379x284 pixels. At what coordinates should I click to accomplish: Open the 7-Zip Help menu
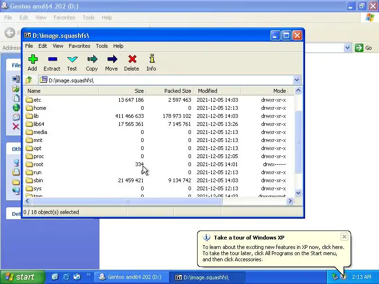118,46
